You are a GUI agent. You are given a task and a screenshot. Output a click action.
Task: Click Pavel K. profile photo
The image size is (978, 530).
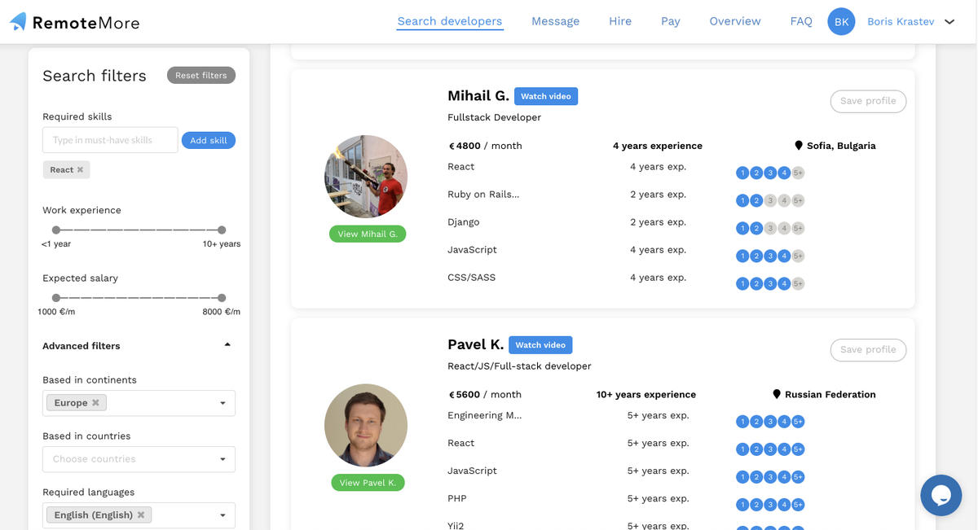point(366,425)
